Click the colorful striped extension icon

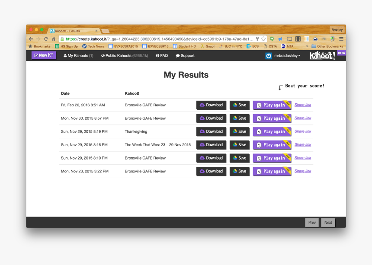[x=307, y=39]
